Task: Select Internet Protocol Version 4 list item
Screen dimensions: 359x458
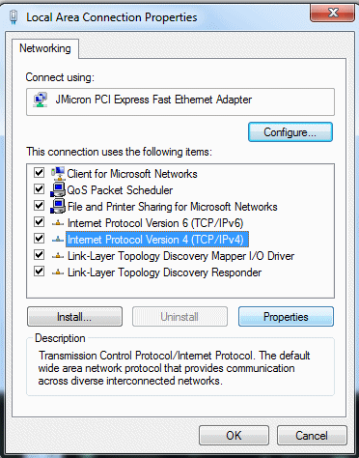Action: pos(157,240)
